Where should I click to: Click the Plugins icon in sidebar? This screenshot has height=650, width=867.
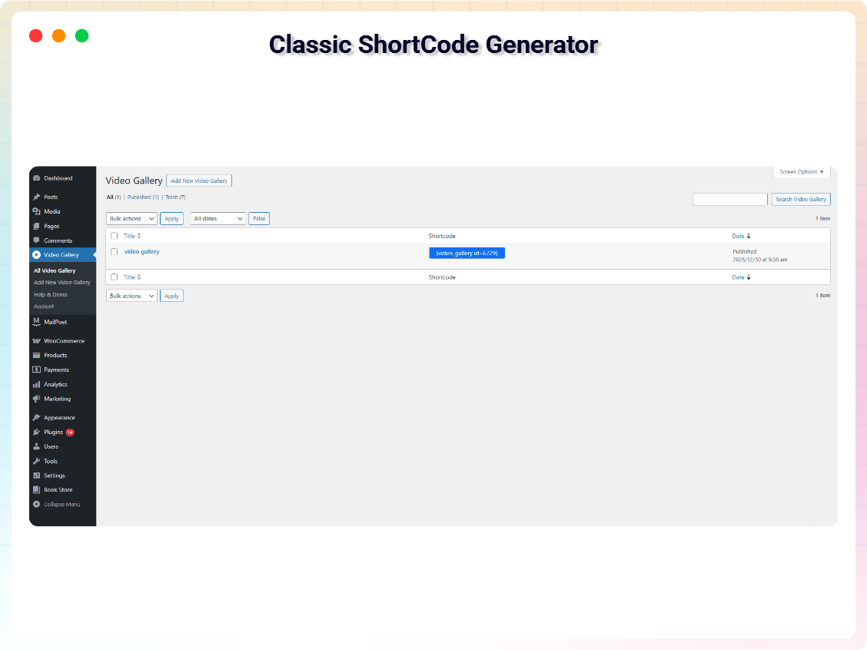click(x=36, y=432)
